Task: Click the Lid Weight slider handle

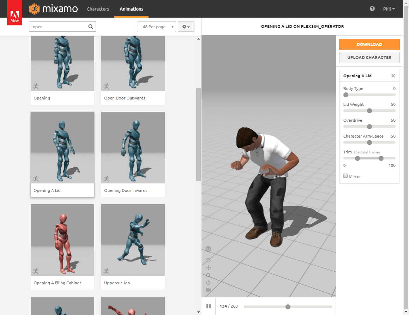Action: coord(369,111)
